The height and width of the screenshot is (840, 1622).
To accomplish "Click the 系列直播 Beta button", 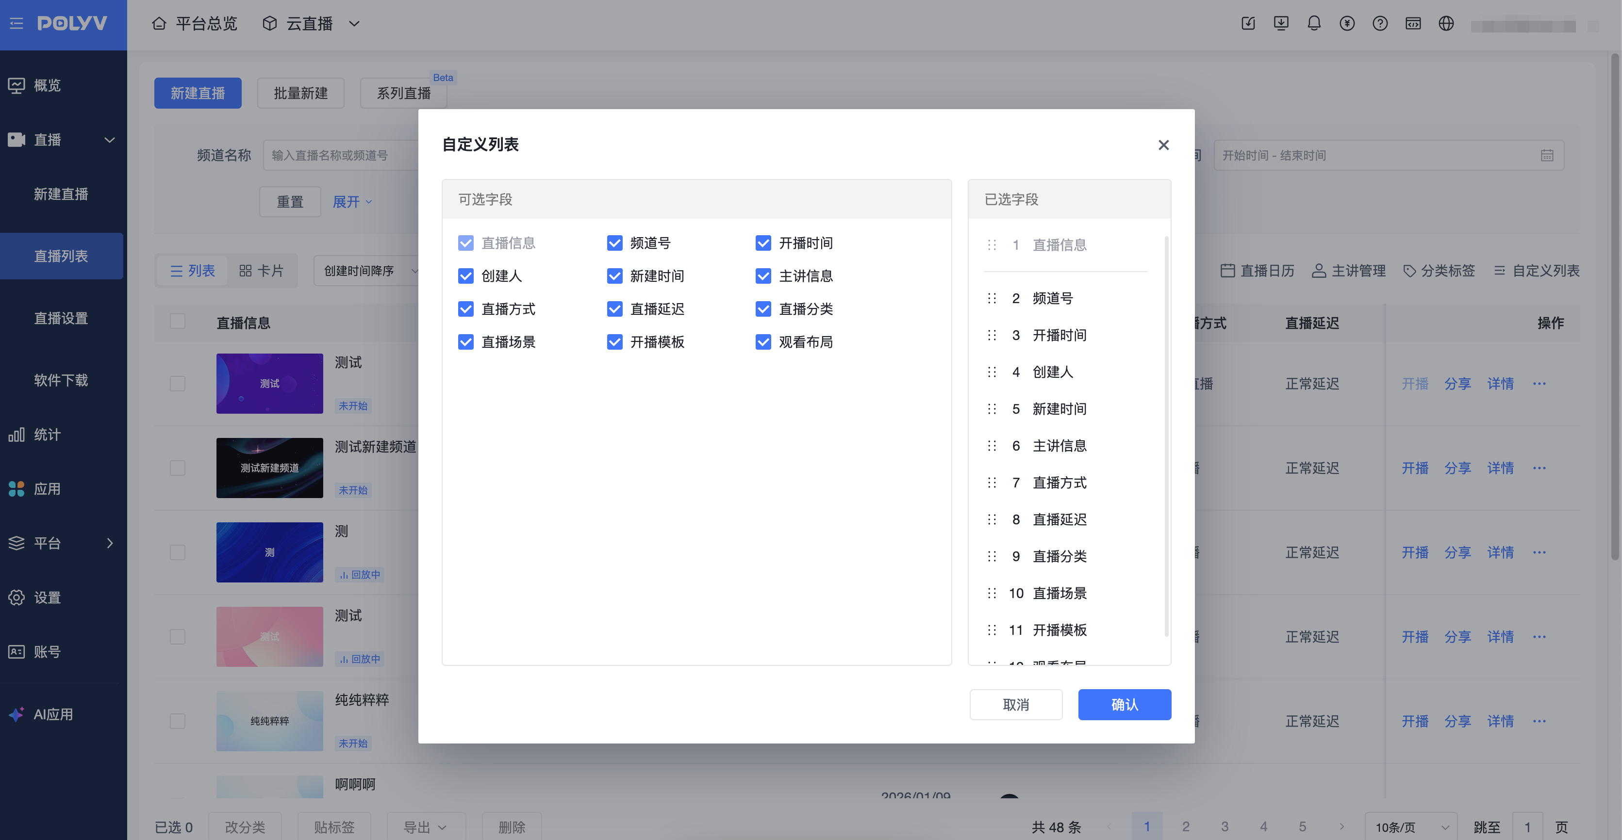I will [x=404, y=93].
